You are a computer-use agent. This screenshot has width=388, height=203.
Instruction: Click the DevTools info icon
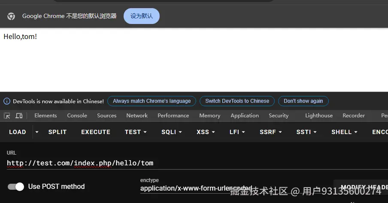(x=7, y=101)
